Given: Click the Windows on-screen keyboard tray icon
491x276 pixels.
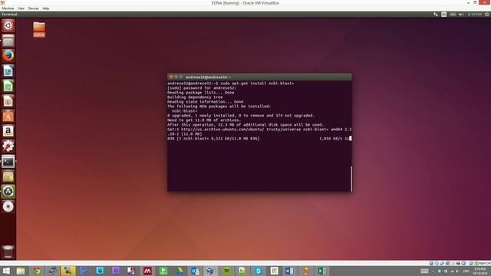Looking at the screenshot, I should click(x=424, y=271).
